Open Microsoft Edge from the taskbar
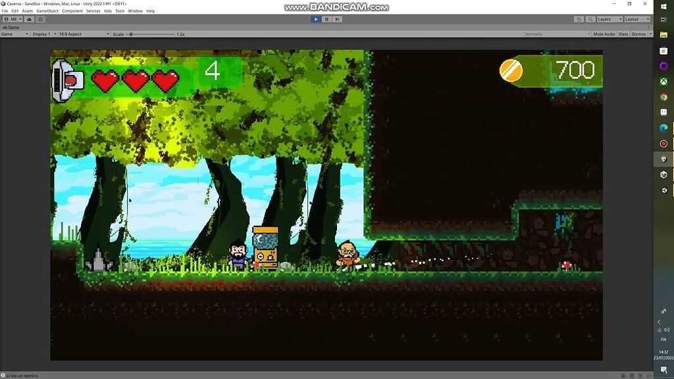Screen dimensions: 674x379 point(663,128)
